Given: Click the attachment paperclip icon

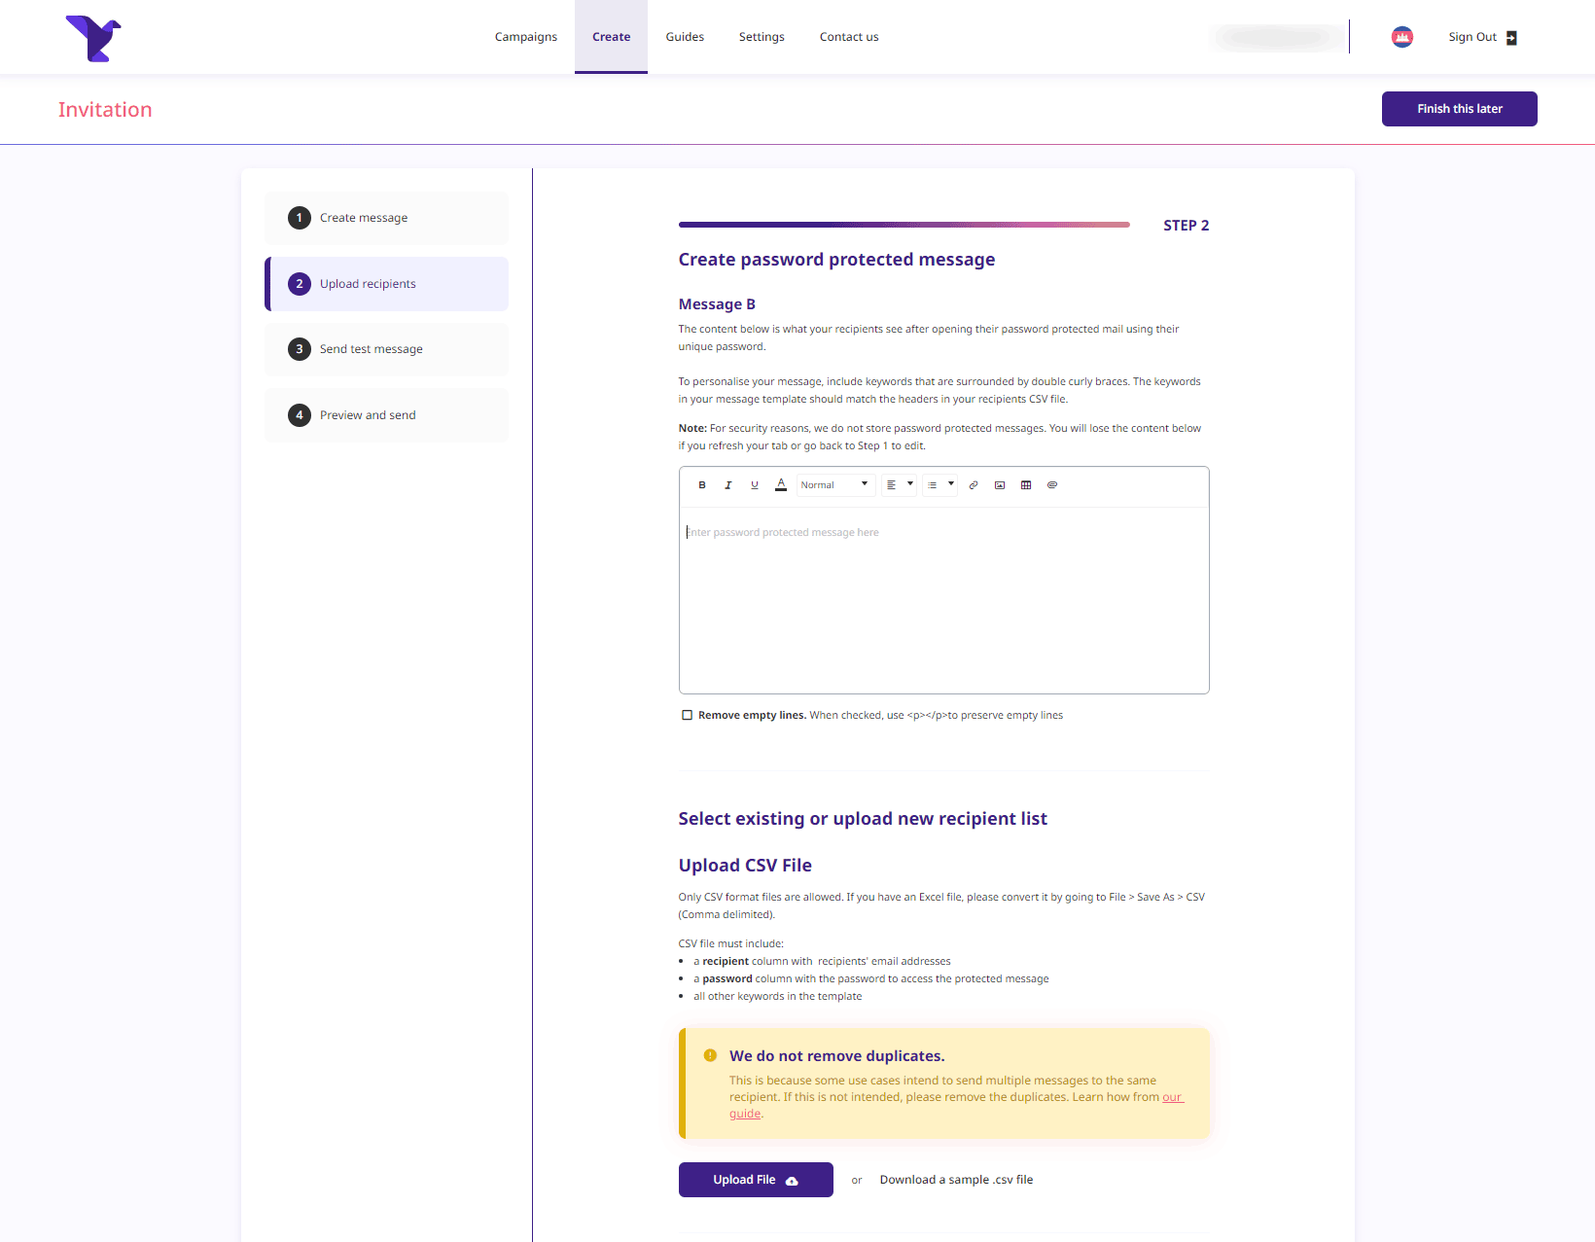Looking at the screenshot, I should [1052, 485].
